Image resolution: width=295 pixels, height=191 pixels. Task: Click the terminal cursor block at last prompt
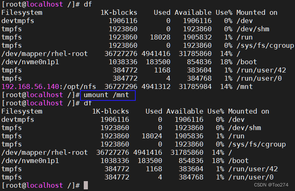pyautogui.click(x=86, y=185)
